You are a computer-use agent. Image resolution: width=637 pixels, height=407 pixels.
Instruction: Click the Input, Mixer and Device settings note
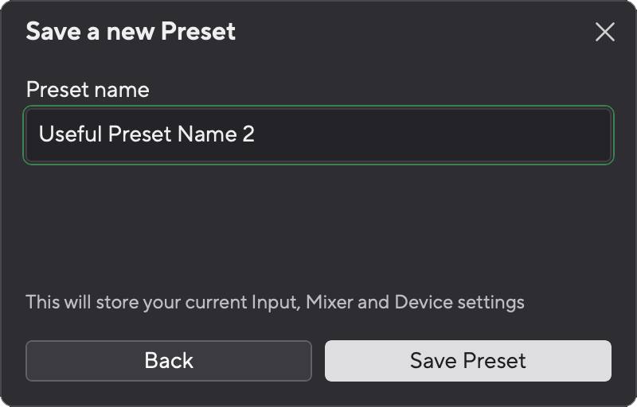pyautogui.click(x=275, y=302)
